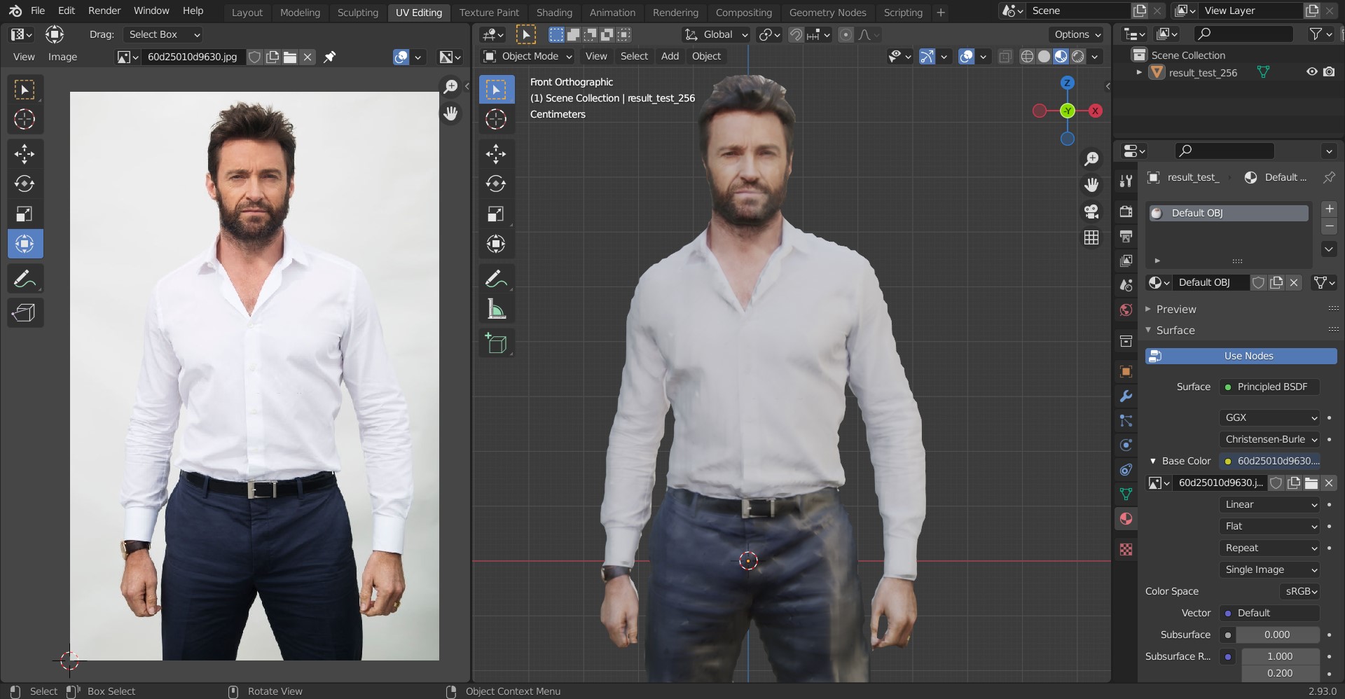This screenshot has width=1345, height=699.
Task: Hide result_test_256 in viewport with the eye icon
Action: (x=1311, y=72)
